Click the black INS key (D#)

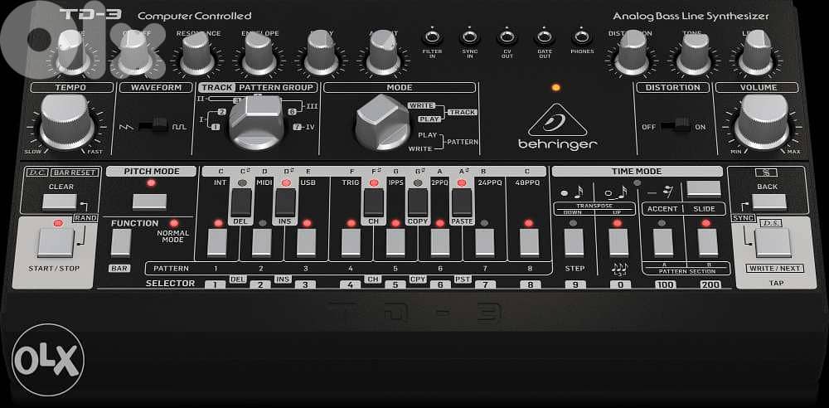(285, 203)
